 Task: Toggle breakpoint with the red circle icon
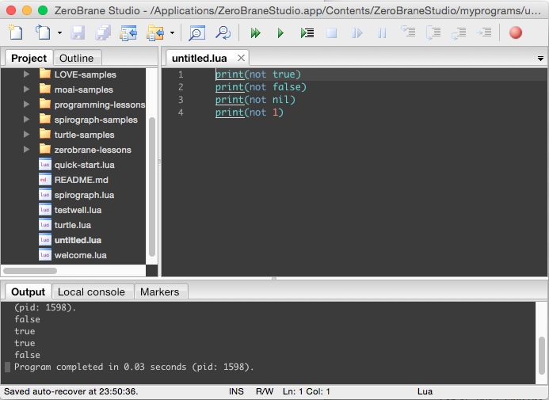coord(516,33)
